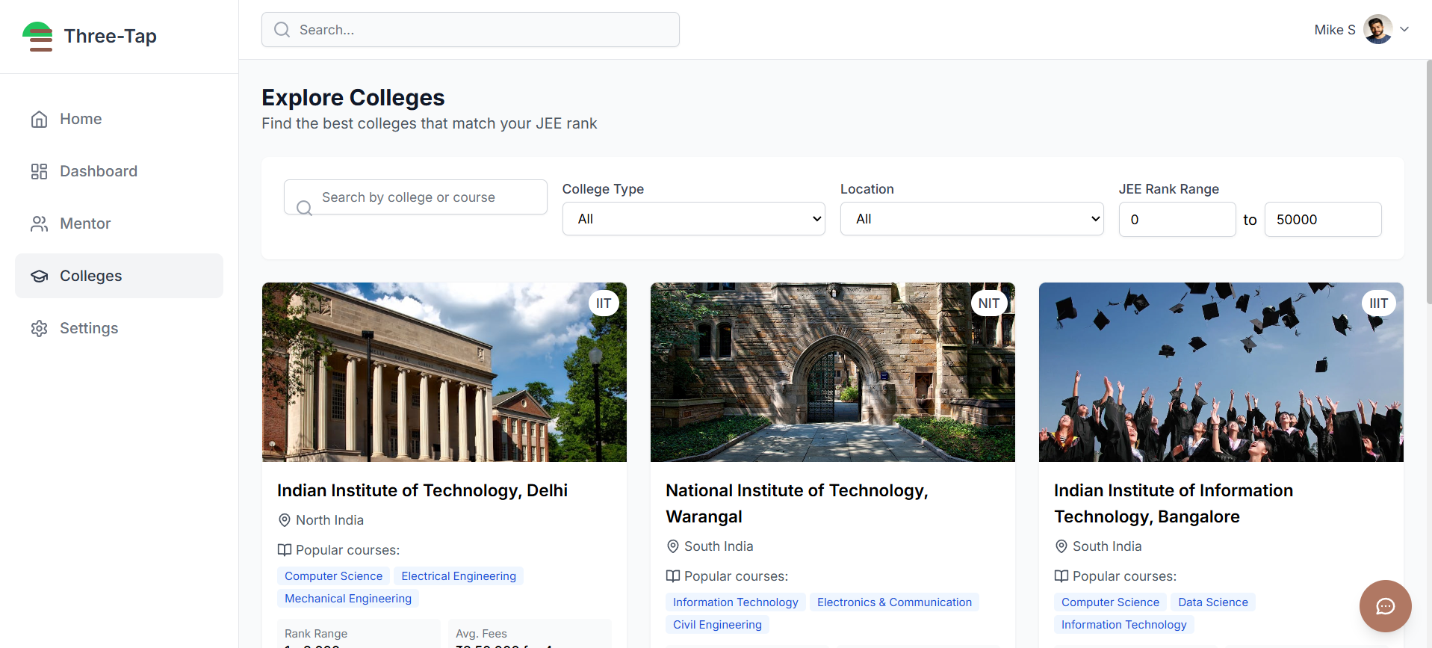Click the Mentor people icon

pos(40,223)
